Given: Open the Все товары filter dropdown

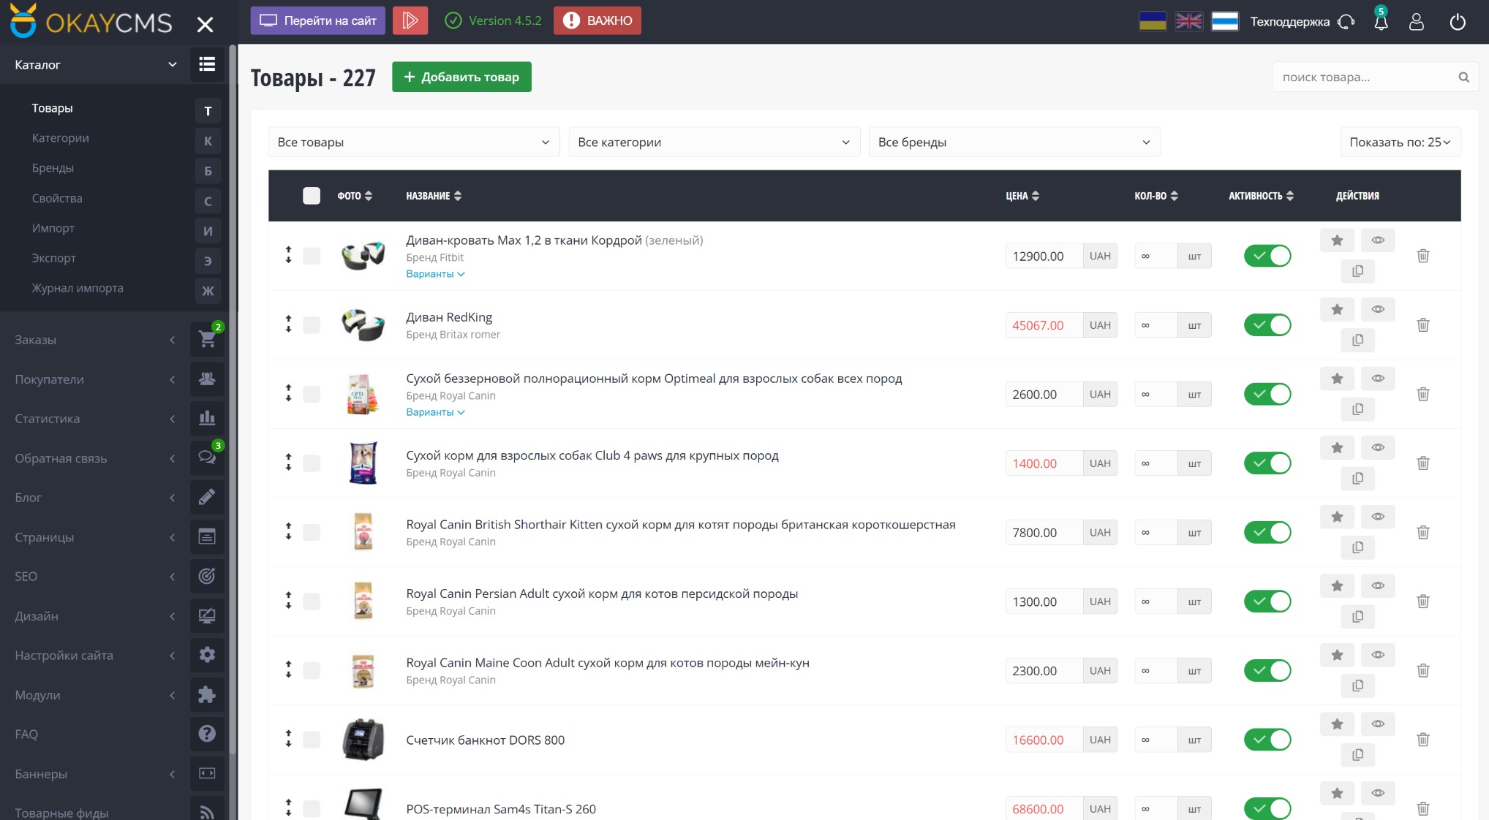Looking at the screenshot, I should coord(414,142).
